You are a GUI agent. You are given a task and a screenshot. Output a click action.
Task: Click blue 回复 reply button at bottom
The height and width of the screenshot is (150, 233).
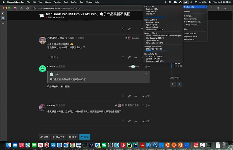pyautogui.click(x=85, y=137)
